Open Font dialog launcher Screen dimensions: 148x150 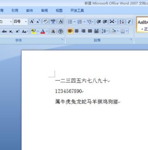coord(62,39)
